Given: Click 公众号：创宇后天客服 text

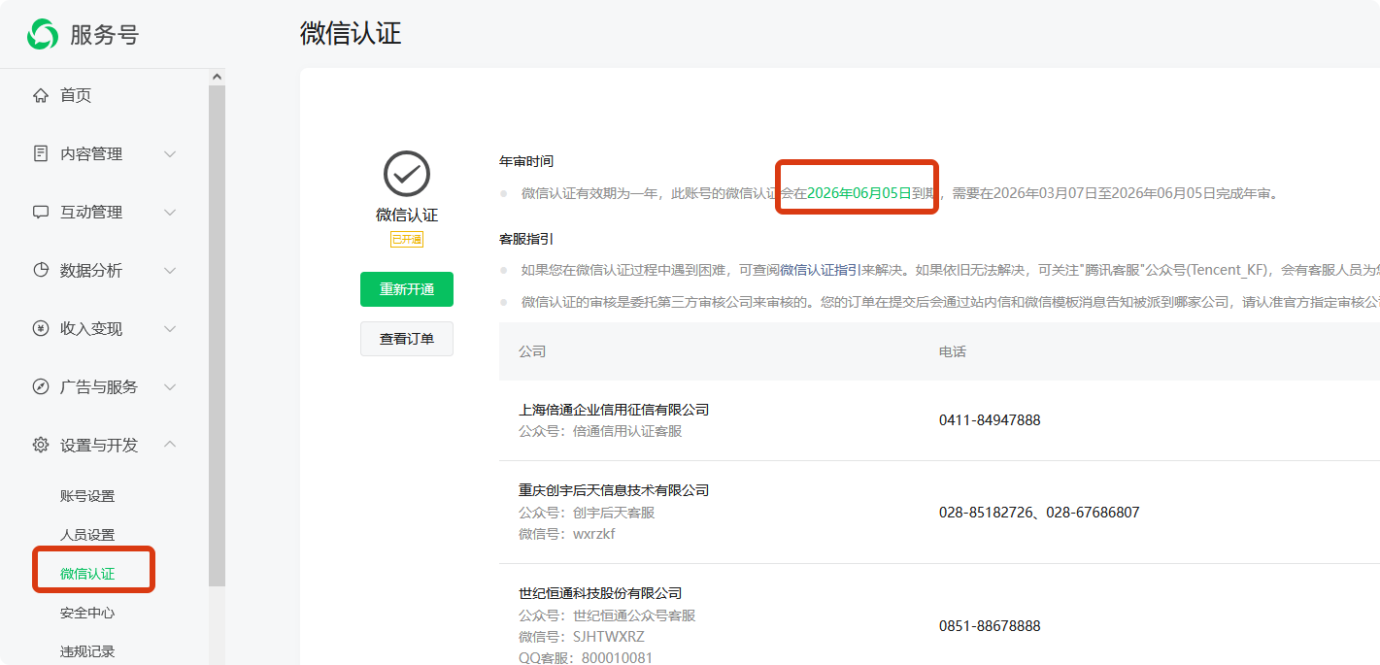Looking at the screenshot, I should pyautogui.click(x=587, y=513).
